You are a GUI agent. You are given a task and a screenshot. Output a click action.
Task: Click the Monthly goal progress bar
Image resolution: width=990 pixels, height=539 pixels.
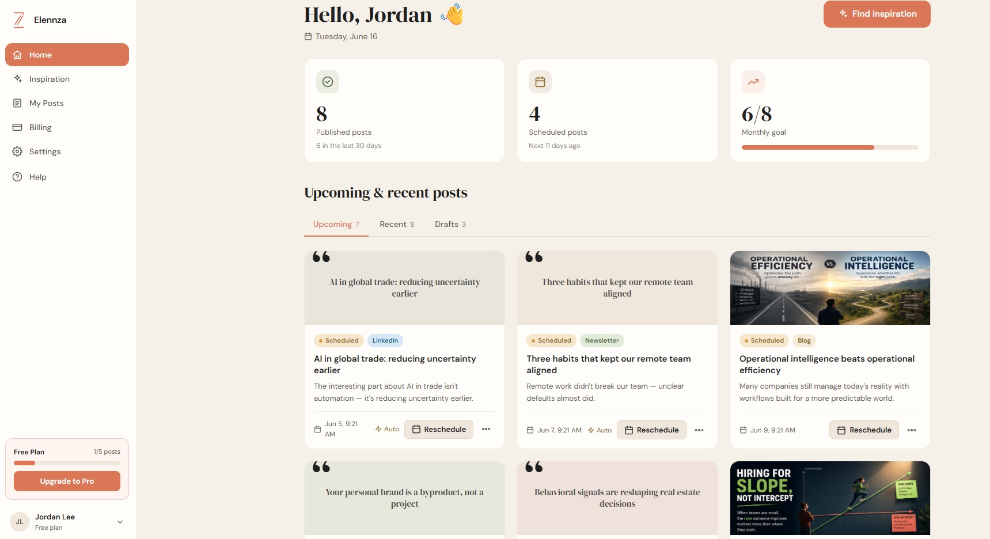(830, 147)
